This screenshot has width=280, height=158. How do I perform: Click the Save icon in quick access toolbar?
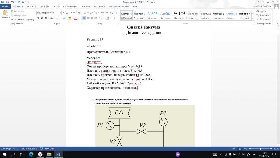point(8,2)
